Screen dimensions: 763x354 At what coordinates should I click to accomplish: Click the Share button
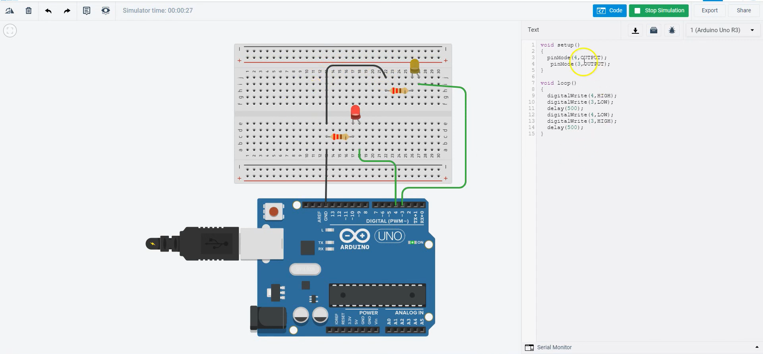(x=744, y=11)
